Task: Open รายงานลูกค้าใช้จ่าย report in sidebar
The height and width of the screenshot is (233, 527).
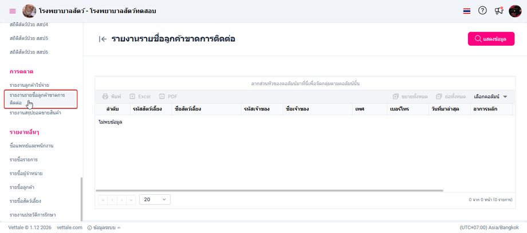Action: point(30,85)
